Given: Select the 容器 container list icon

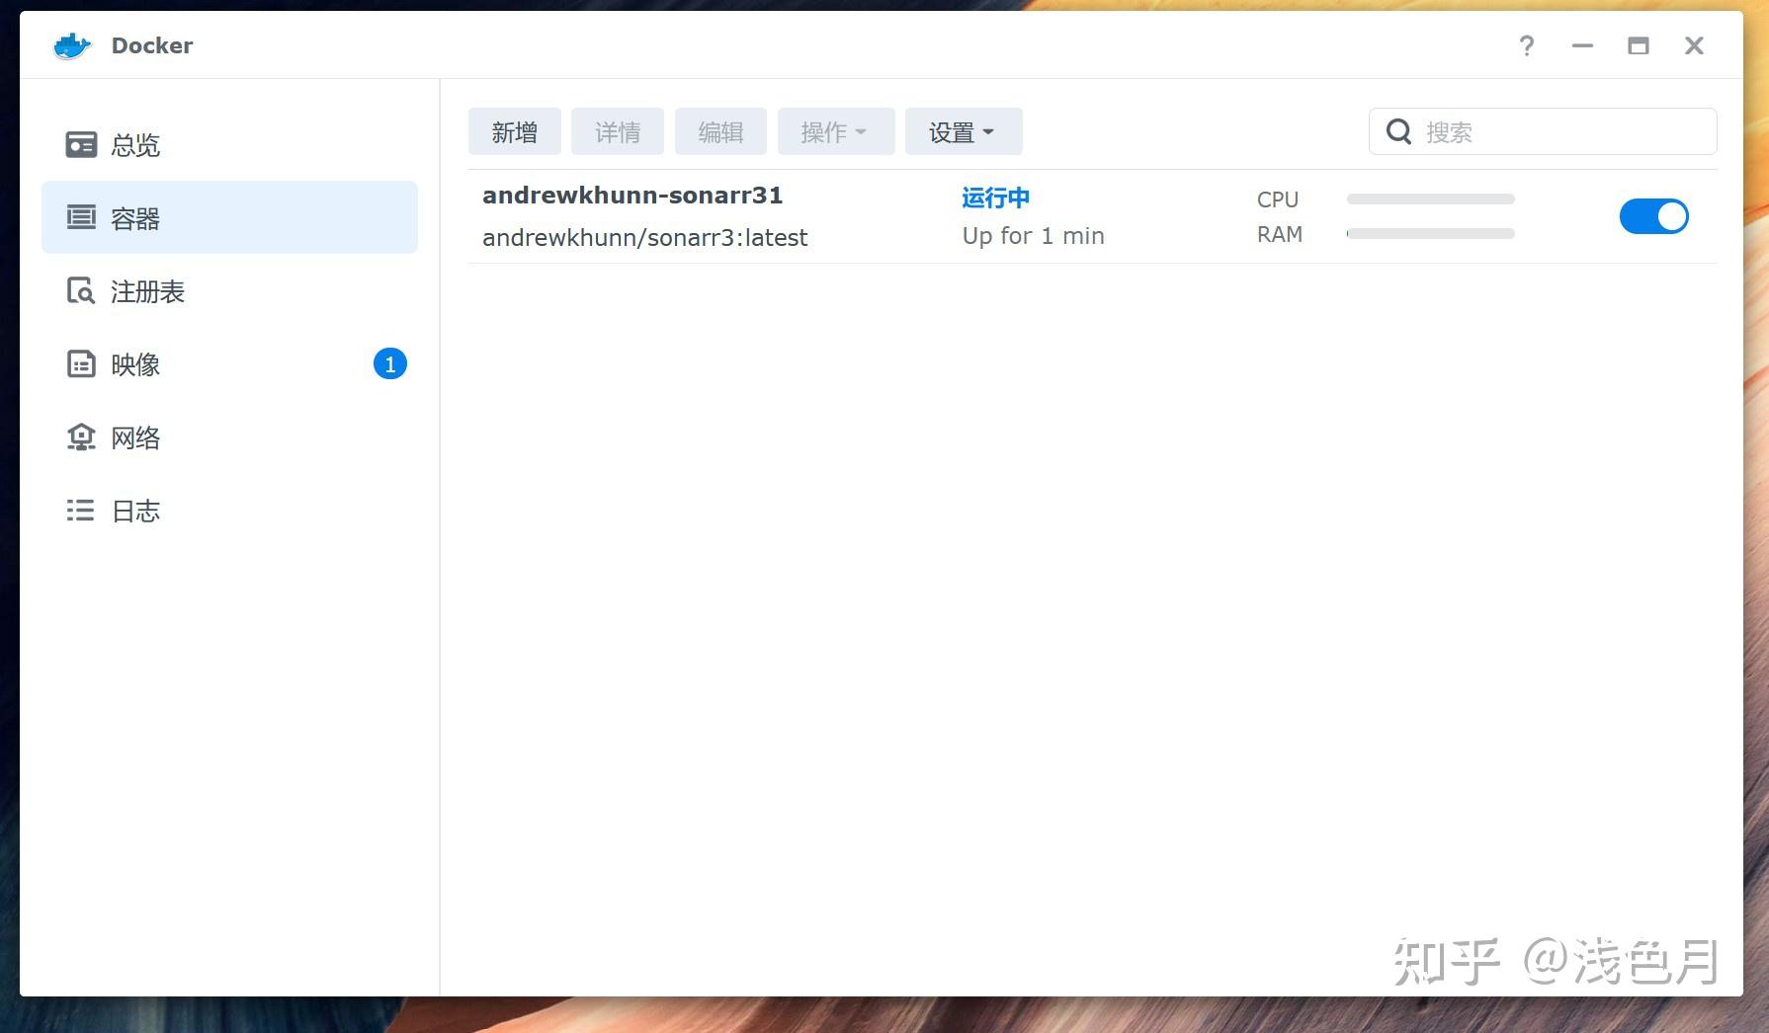Looking at the screenshot, I should [81, 217].
